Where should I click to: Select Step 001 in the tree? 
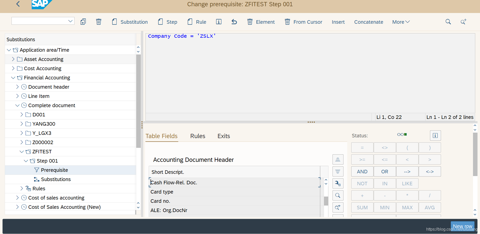(x=47, y=161)
